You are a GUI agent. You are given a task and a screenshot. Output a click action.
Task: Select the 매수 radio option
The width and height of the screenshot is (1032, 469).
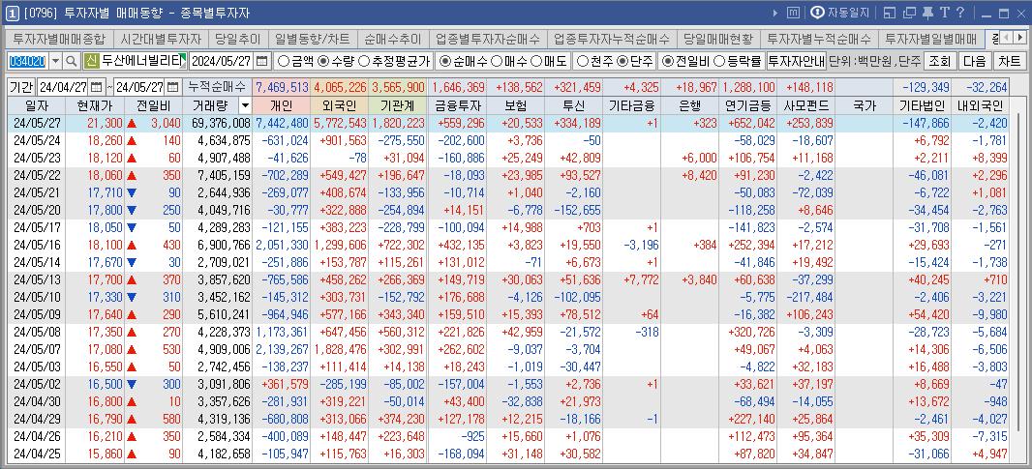[497, 62]
